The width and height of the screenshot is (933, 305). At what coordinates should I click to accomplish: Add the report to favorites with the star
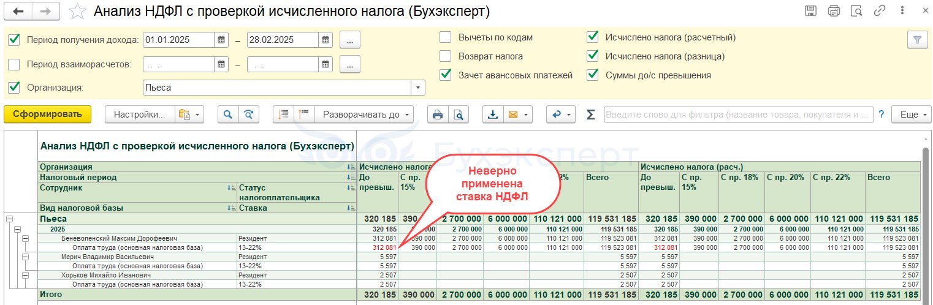[x=77, y=11]
